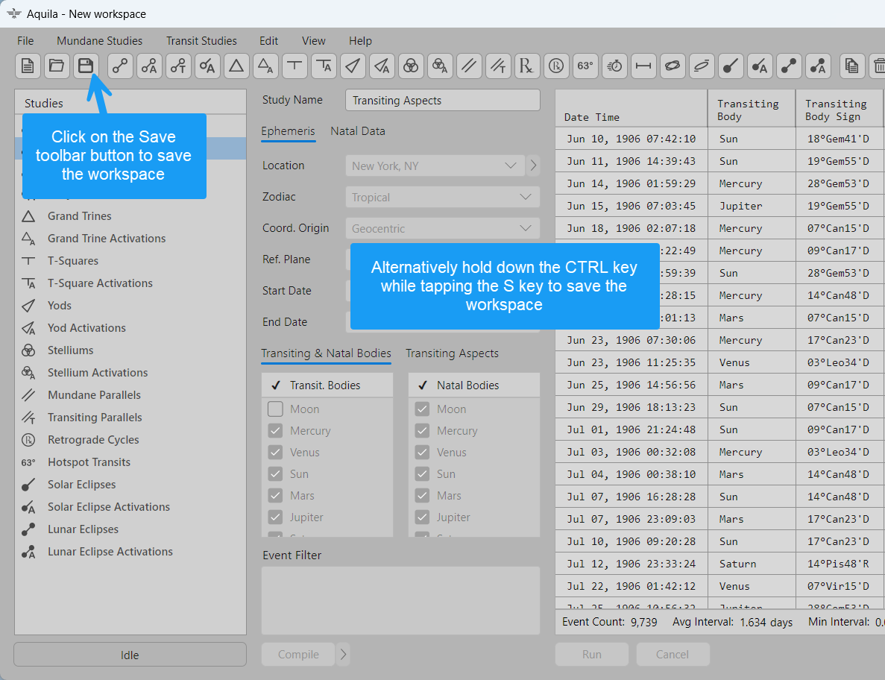Click the Compile button
Screen dimensions: 885x680
coord(298,655)
